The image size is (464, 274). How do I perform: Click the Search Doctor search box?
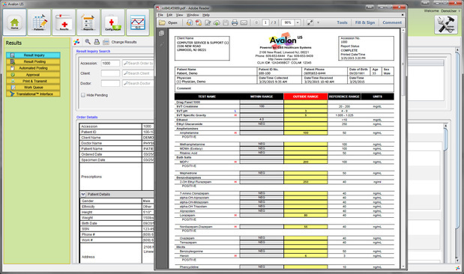(x=138, y=83)
